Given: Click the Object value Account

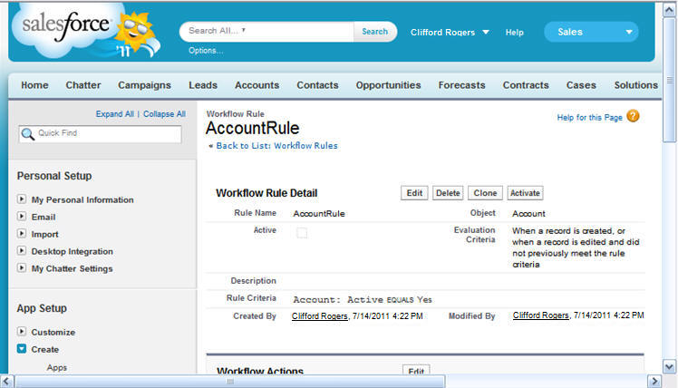Looking at the screenshot, I should pyautogui.click(x=528, y=213).
